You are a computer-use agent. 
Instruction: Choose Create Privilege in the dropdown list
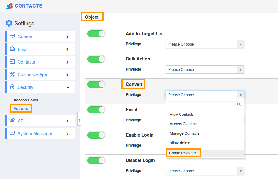click(183, 152)
